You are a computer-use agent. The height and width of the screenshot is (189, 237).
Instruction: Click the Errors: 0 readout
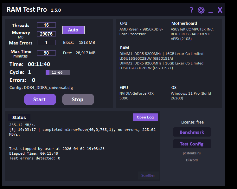click(22, 80)
